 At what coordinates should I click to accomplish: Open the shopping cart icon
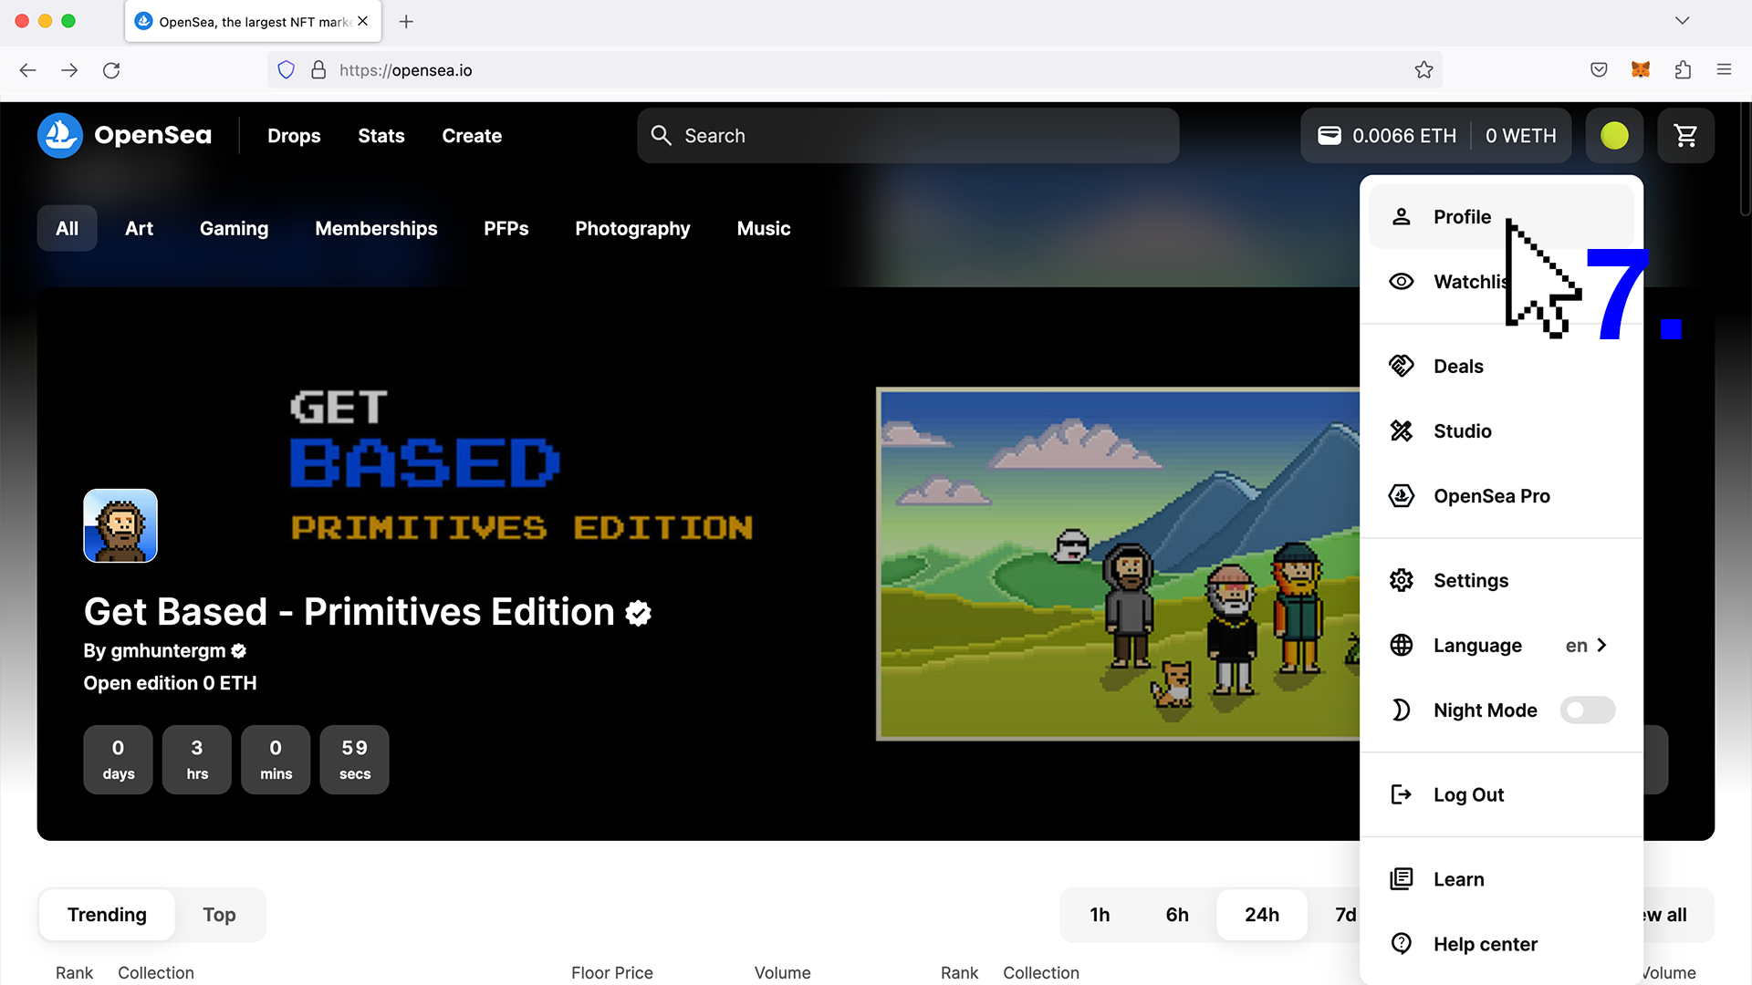pyautogui.click(x=1685, y=136)
